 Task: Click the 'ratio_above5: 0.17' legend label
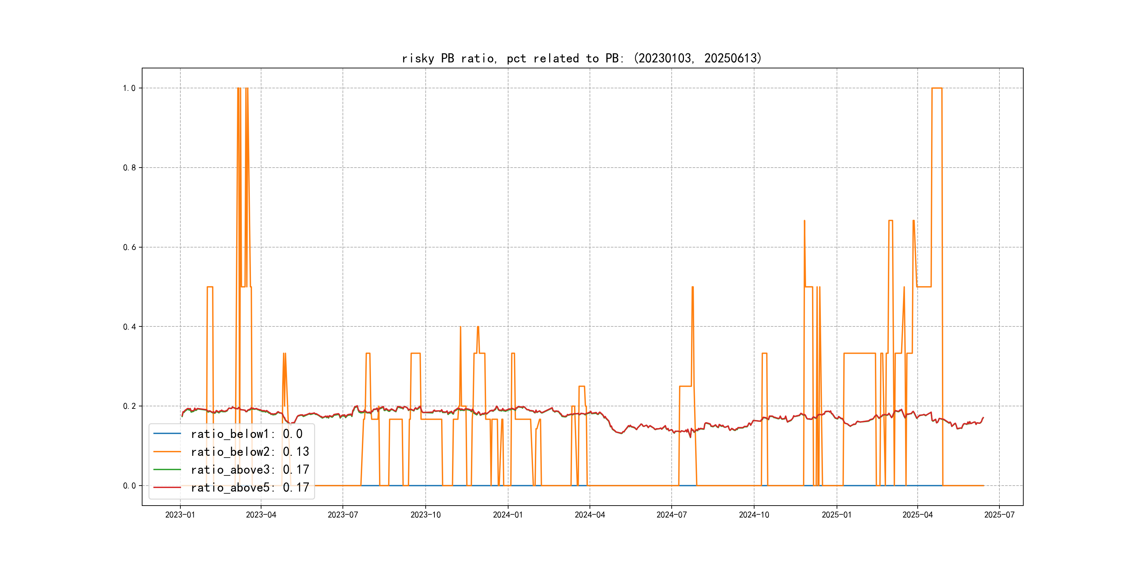coord(250,487)
